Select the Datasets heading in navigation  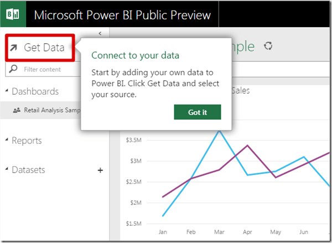point(28,170)
